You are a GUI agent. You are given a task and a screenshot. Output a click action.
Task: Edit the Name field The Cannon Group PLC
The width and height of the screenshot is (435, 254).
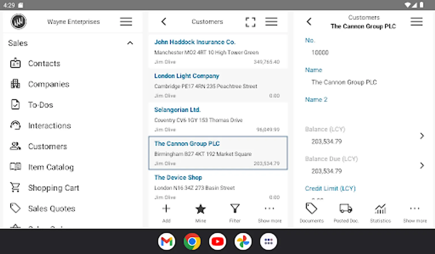[344, 82]
